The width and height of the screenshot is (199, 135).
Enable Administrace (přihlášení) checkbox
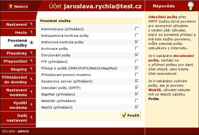pyautogui.click(x=137, y=29)
